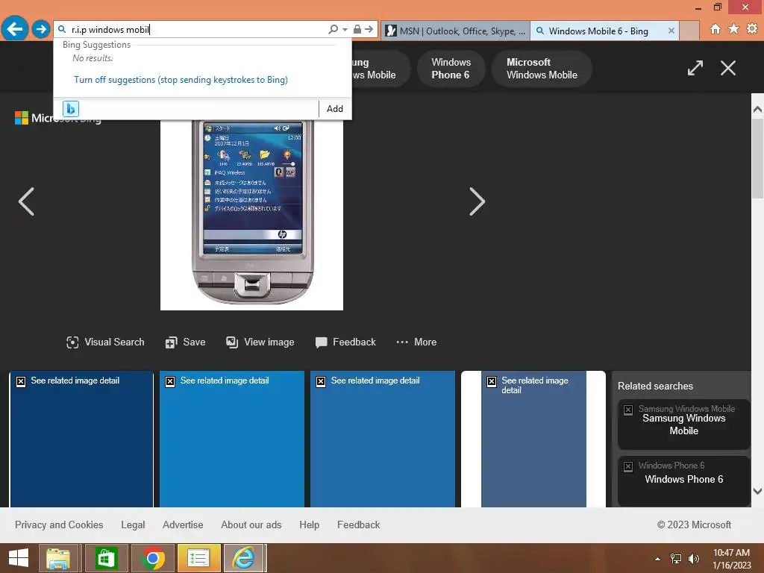Launch Google Chrome from taskbar
Image resolution: width=764 pixels, height=573 pixels.
tap(152, 558)
